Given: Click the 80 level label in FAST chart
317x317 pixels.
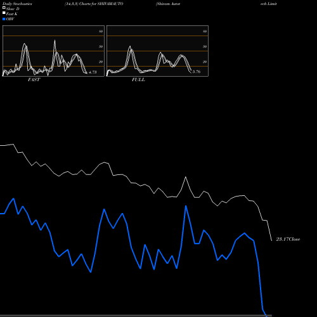Looking at the screenshot, I should coord(101,31).
